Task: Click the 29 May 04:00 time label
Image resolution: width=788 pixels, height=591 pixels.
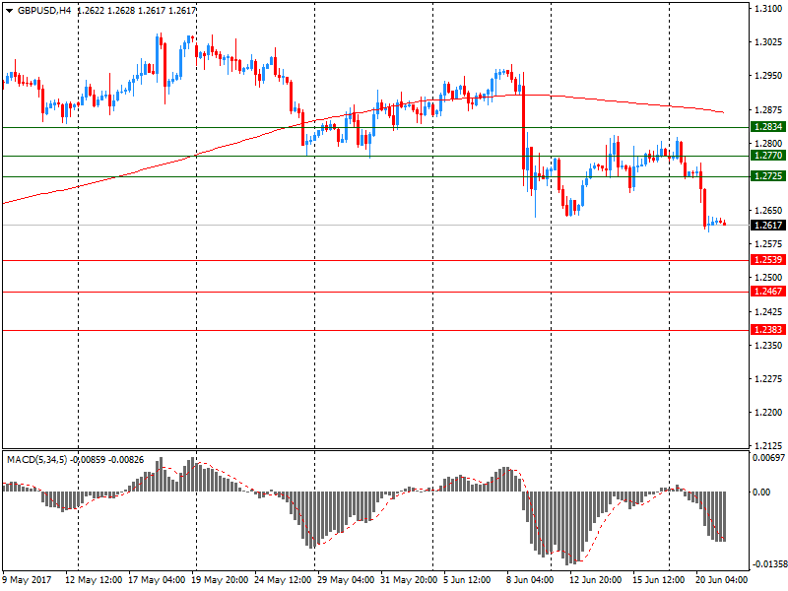Action: tap(346, 580)
